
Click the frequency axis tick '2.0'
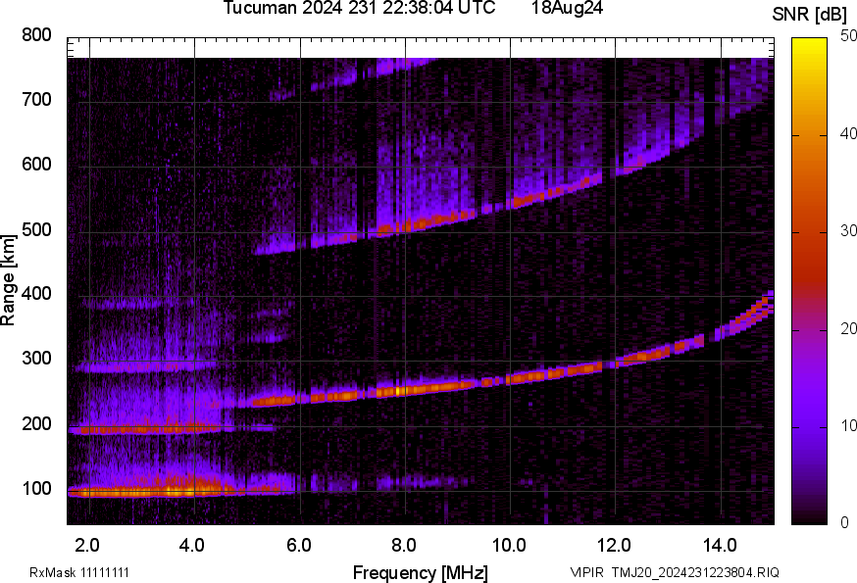tap(87, 546)
